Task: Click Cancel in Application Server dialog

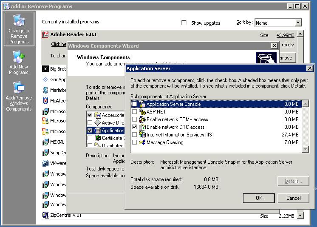Action: [x=293, y=198]
